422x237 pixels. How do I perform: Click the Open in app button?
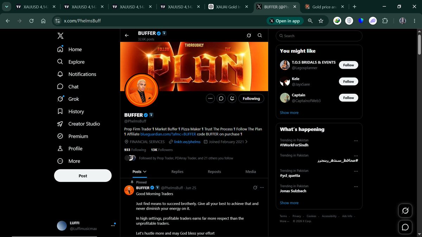point(285,21)
